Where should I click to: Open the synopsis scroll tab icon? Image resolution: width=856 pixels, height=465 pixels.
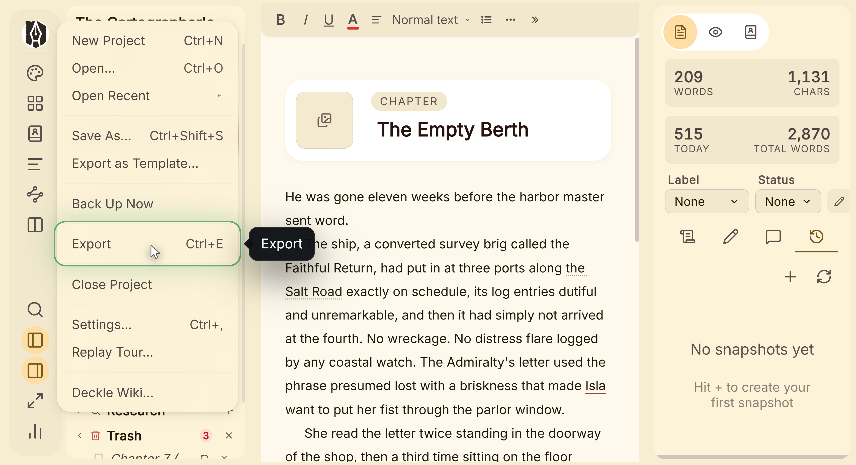tap(688, 237)
